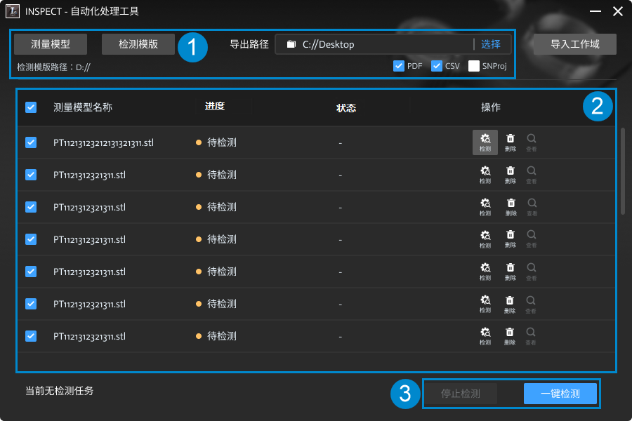The width and height of the screenshot is (632, 421).
Task: Uncheck the PDF export checkbox
Action: [399, 66]
